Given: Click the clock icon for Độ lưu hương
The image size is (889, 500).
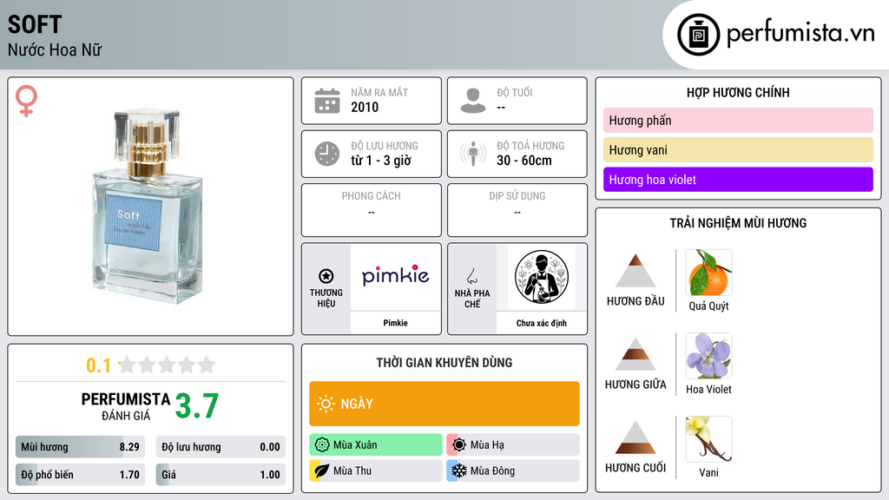Looking at the screenshot, I should pos(327,154).
